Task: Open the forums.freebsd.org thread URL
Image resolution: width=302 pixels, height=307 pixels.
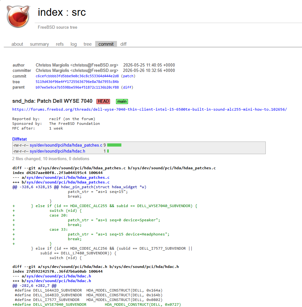Action: [x=149, y=109]
